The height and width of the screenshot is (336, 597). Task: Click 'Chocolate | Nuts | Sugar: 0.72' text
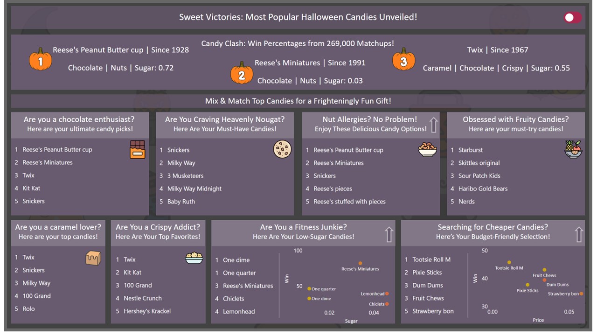121,68
